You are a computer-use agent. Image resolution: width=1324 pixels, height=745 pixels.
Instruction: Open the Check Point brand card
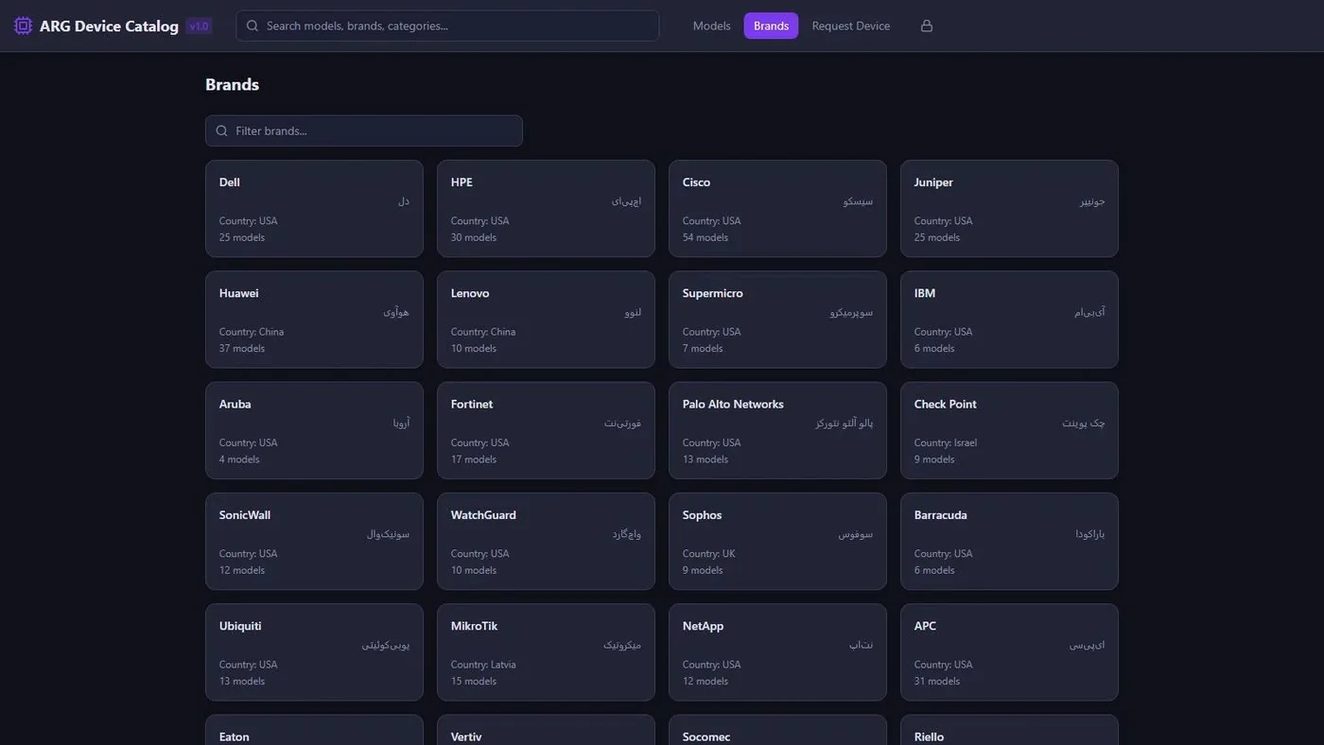[1009, 430]
